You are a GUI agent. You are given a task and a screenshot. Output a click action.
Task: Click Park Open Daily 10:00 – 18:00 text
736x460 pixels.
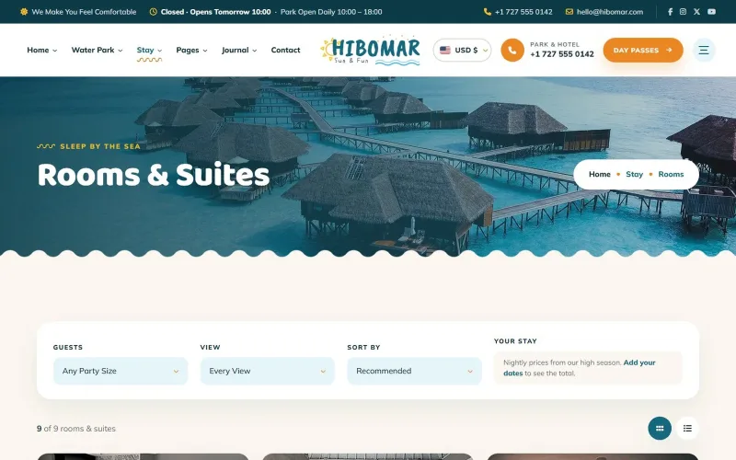[x=331, y=12]
